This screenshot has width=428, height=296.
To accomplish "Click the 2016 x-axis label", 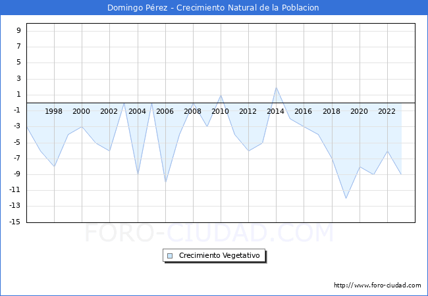I will (x=303, y=111).
